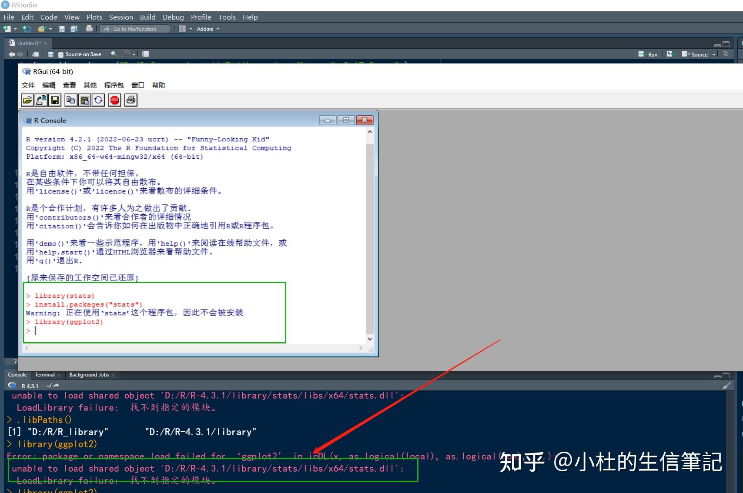Image resolution: width=743 pixels, height=493 pixels.
Task: Show editor document in new window
Action: point(36,54)
